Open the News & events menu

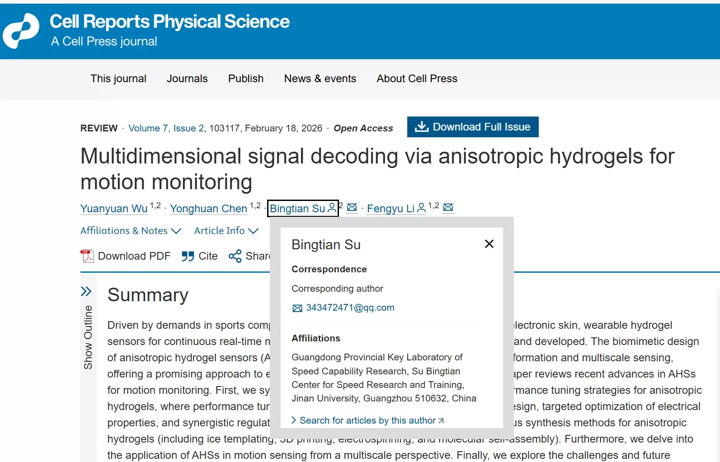tap(320, 79)
